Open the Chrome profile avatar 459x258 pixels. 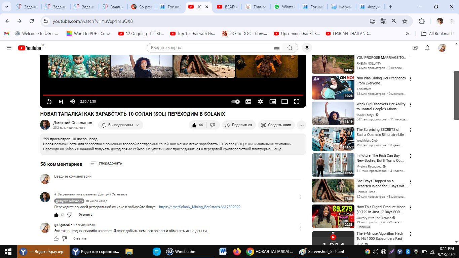coord(440,21)
